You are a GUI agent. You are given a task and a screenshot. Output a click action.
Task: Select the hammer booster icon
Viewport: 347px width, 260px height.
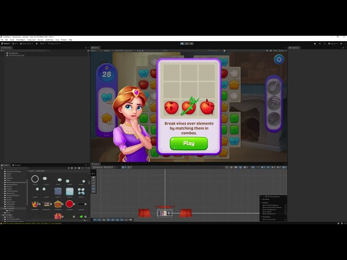coord(274,102)
